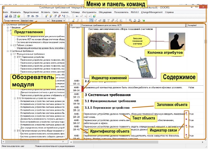Open the Файл menu
The height and width of the screenshot is (149, 208).
(5, 12)
